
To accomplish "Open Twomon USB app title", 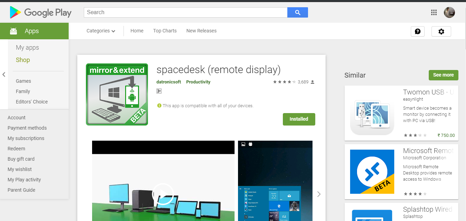I will (428, 92).
